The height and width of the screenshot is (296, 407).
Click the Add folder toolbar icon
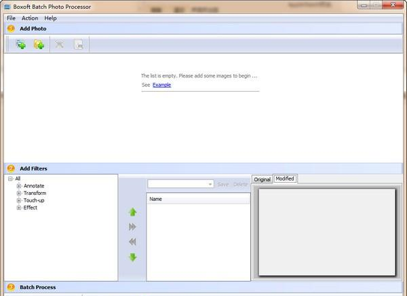point(39,44)
